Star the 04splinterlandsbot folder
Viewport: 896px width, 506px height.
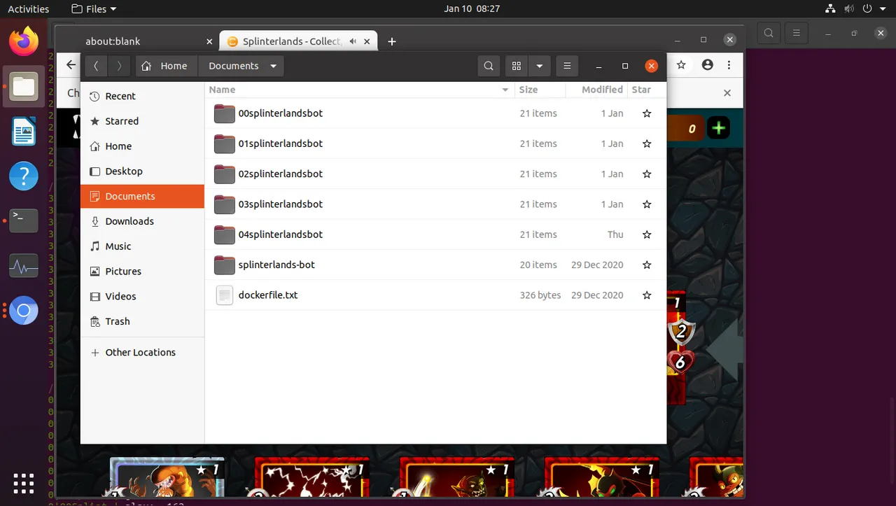click(x=647, y=234)
